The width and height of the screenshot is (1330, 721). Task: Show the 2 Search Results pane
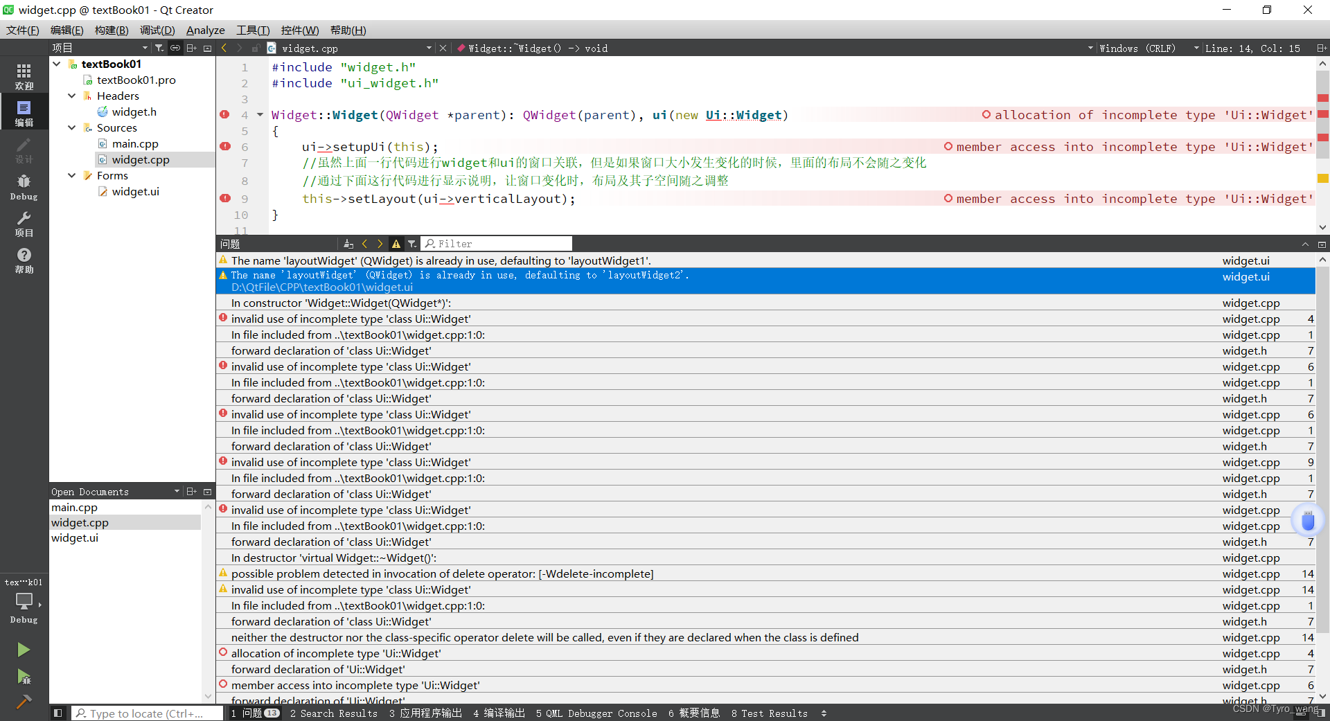(x=334, y=713)
